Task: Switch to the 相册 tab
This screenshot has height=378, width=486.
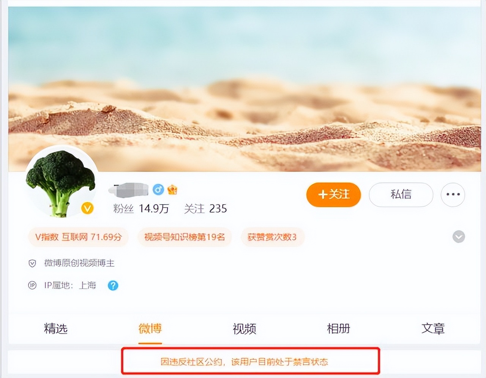Action: tap(339, 328)
